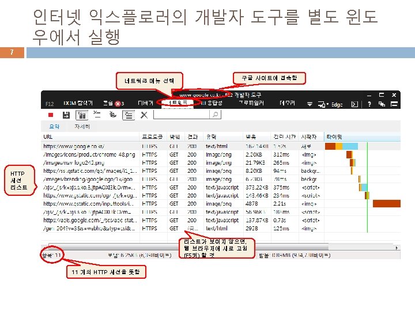
Task: Sort by 받음 column header
Action: (256, 136)
